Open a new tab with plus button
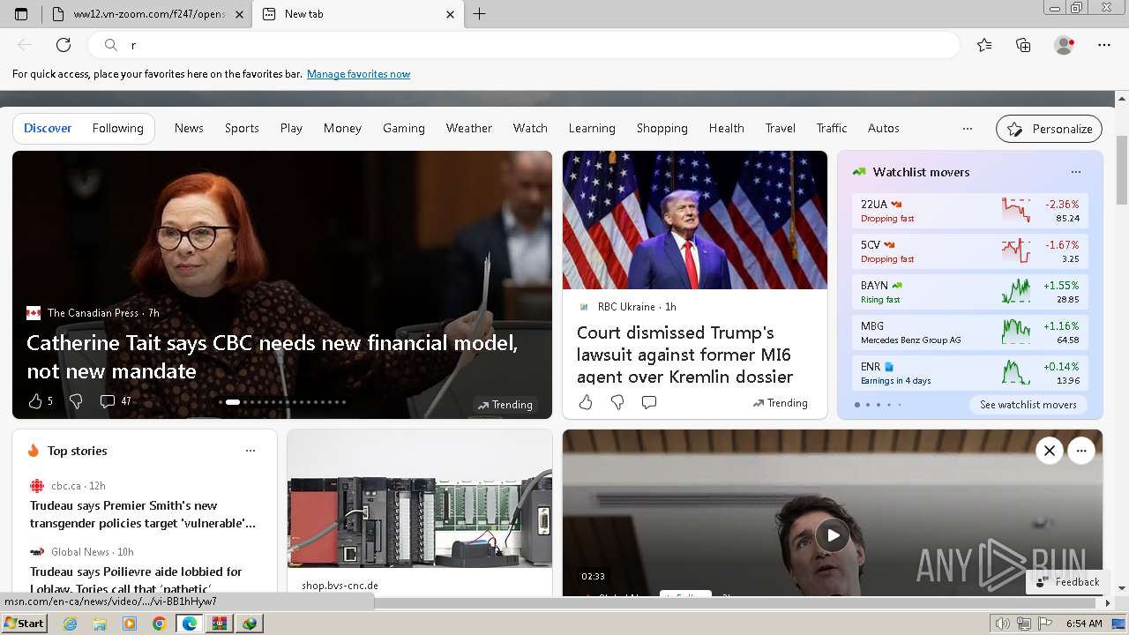Image resolution: width=1129 pixels, height=635 pixels. coord(480,14)
